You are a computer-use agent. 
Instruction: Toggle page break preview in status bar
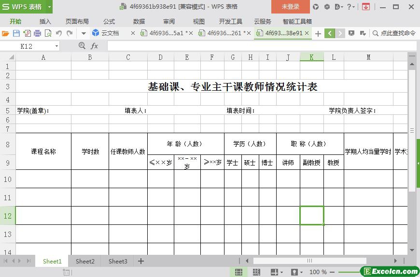pyautogui.click(x=256, y=272)
